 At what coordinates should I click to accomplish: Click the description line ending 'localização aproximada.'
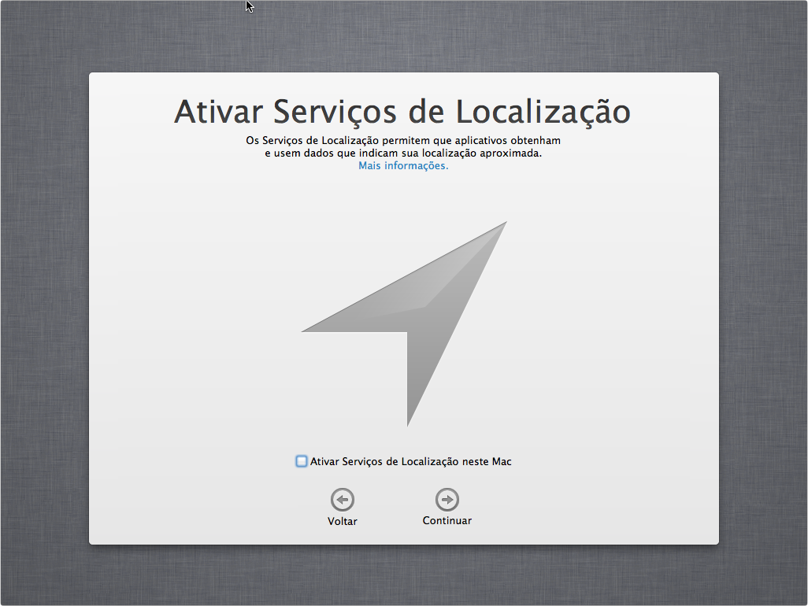click(403, 153)
